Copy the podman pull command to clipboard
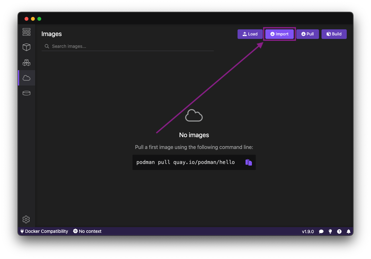The image size is (371, 259). 248,162
